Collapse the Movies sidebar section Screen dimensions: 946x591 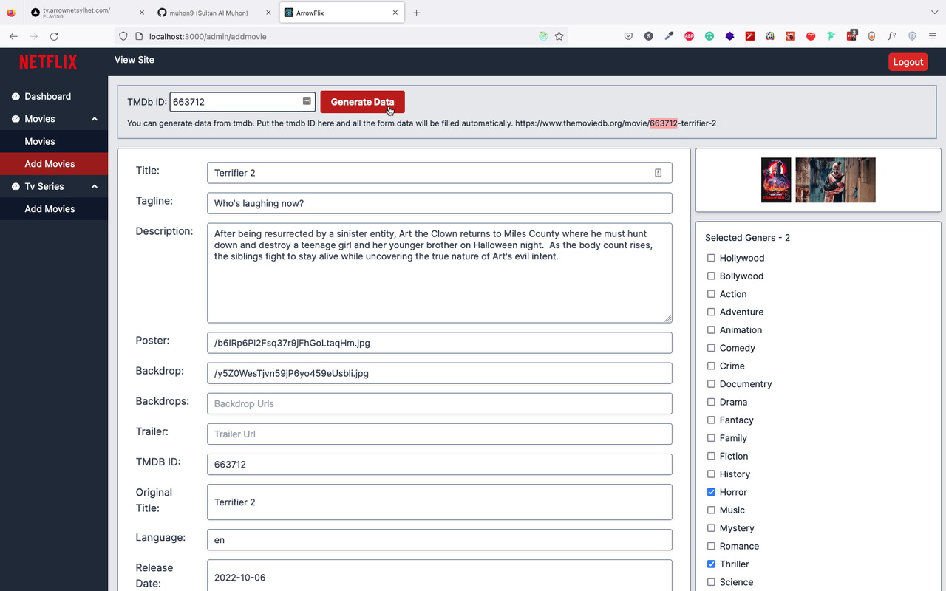[x=95, y=119]
